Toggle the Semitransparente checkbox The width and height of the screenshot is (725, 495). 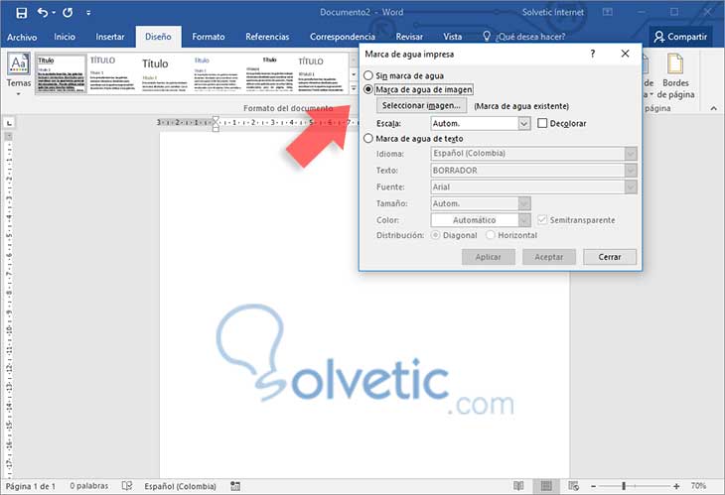pos(542,220)
